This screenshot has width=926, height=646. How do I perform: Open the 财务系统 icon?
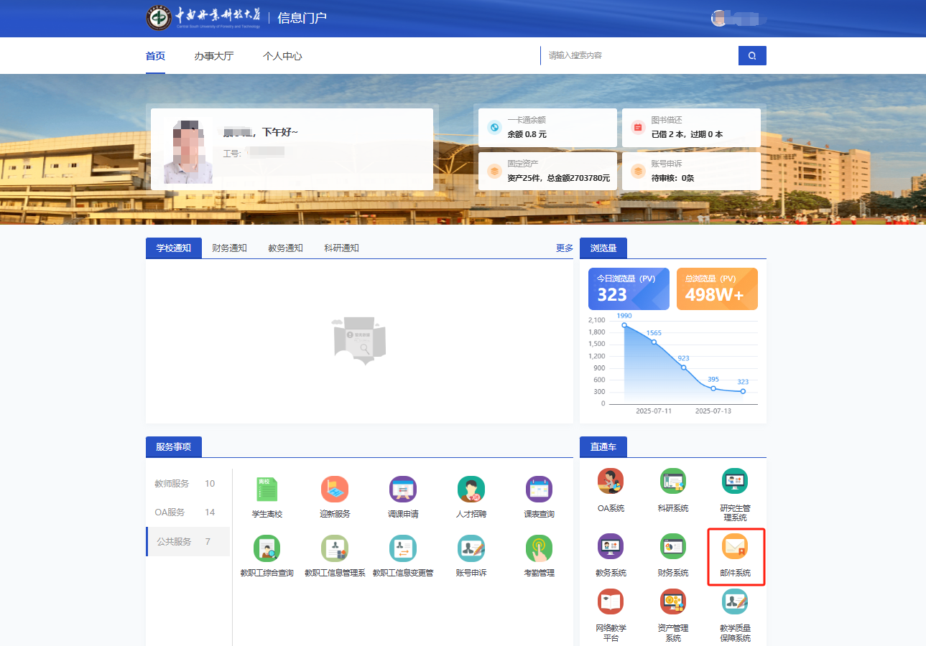672,548
